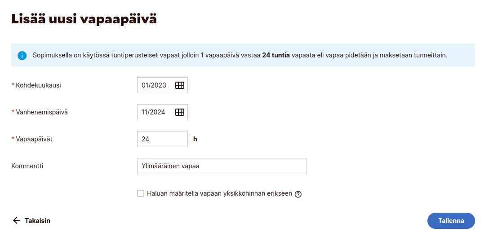This screenshot has width=489, height=245.
Task: Click the 'Lisää uusi vapaapäivä' heading
Action: pos(84,19)
